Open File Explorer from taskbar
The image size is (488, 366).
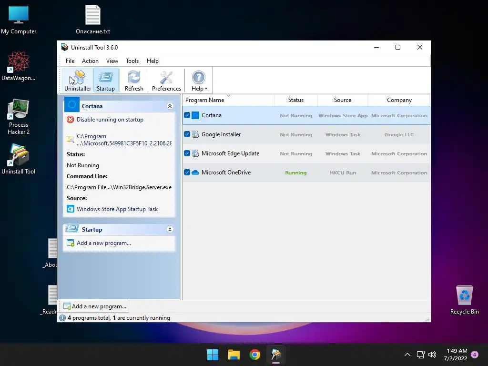pos(234,355)
